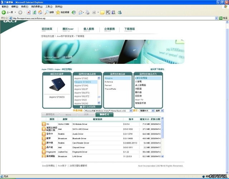
Task: Click the IE Back arrow button
Action: tap(4, 13)
